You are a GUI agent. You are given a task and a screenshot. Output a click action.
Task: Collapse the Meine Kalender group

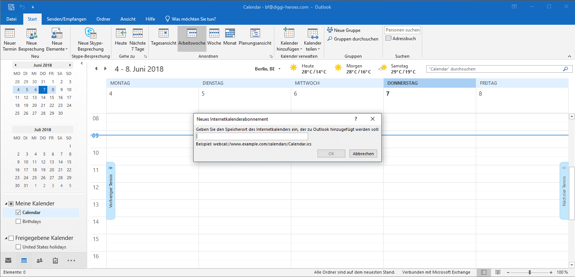pos(6,204)
